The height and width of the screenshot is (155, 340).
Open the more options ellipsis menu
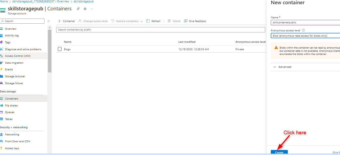pos(92,9)
